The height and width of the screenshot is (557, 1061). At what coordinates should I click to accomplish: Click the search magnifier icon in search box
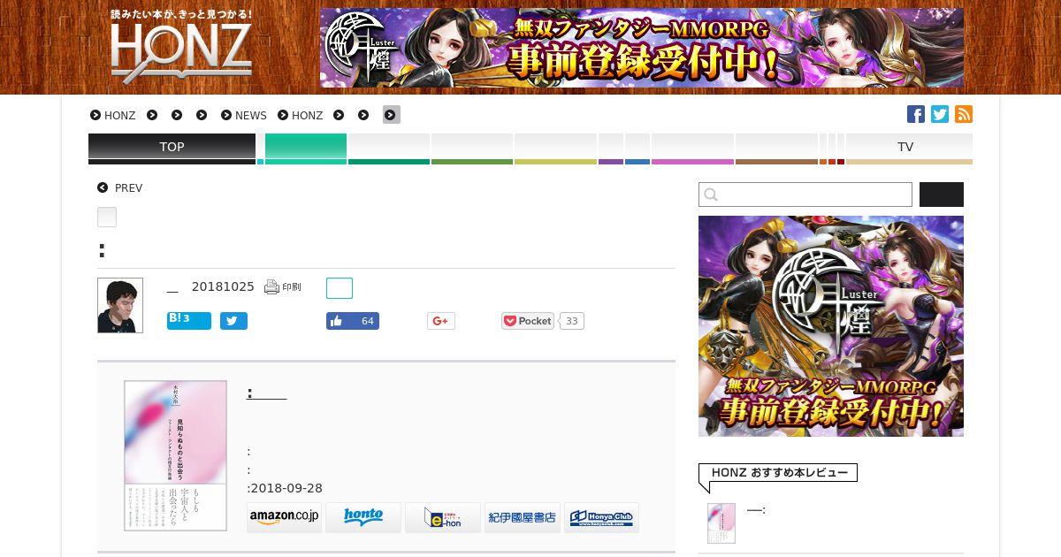coord(711,195)
